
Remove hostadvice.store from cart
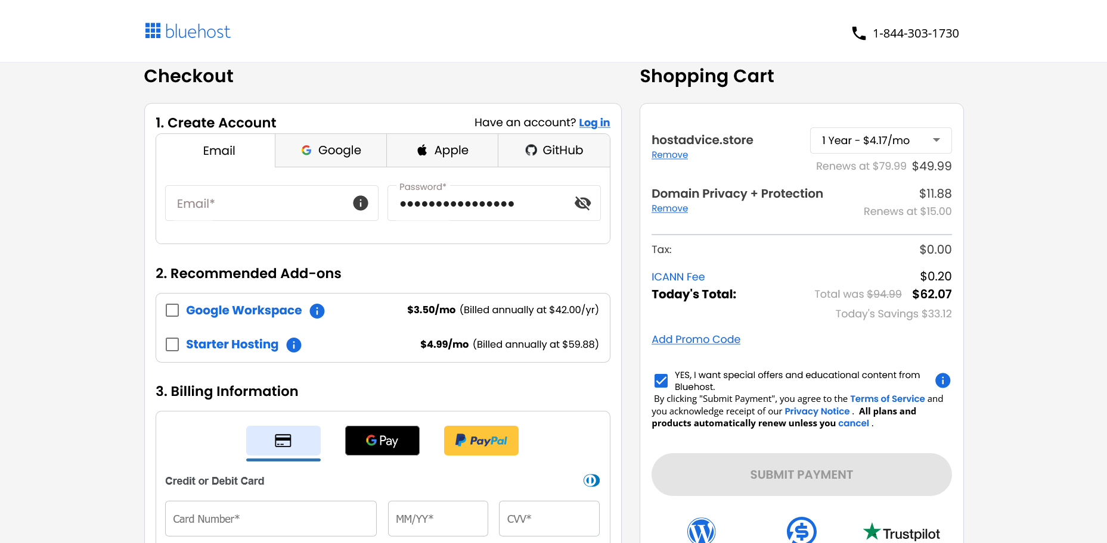coord(669,155)
